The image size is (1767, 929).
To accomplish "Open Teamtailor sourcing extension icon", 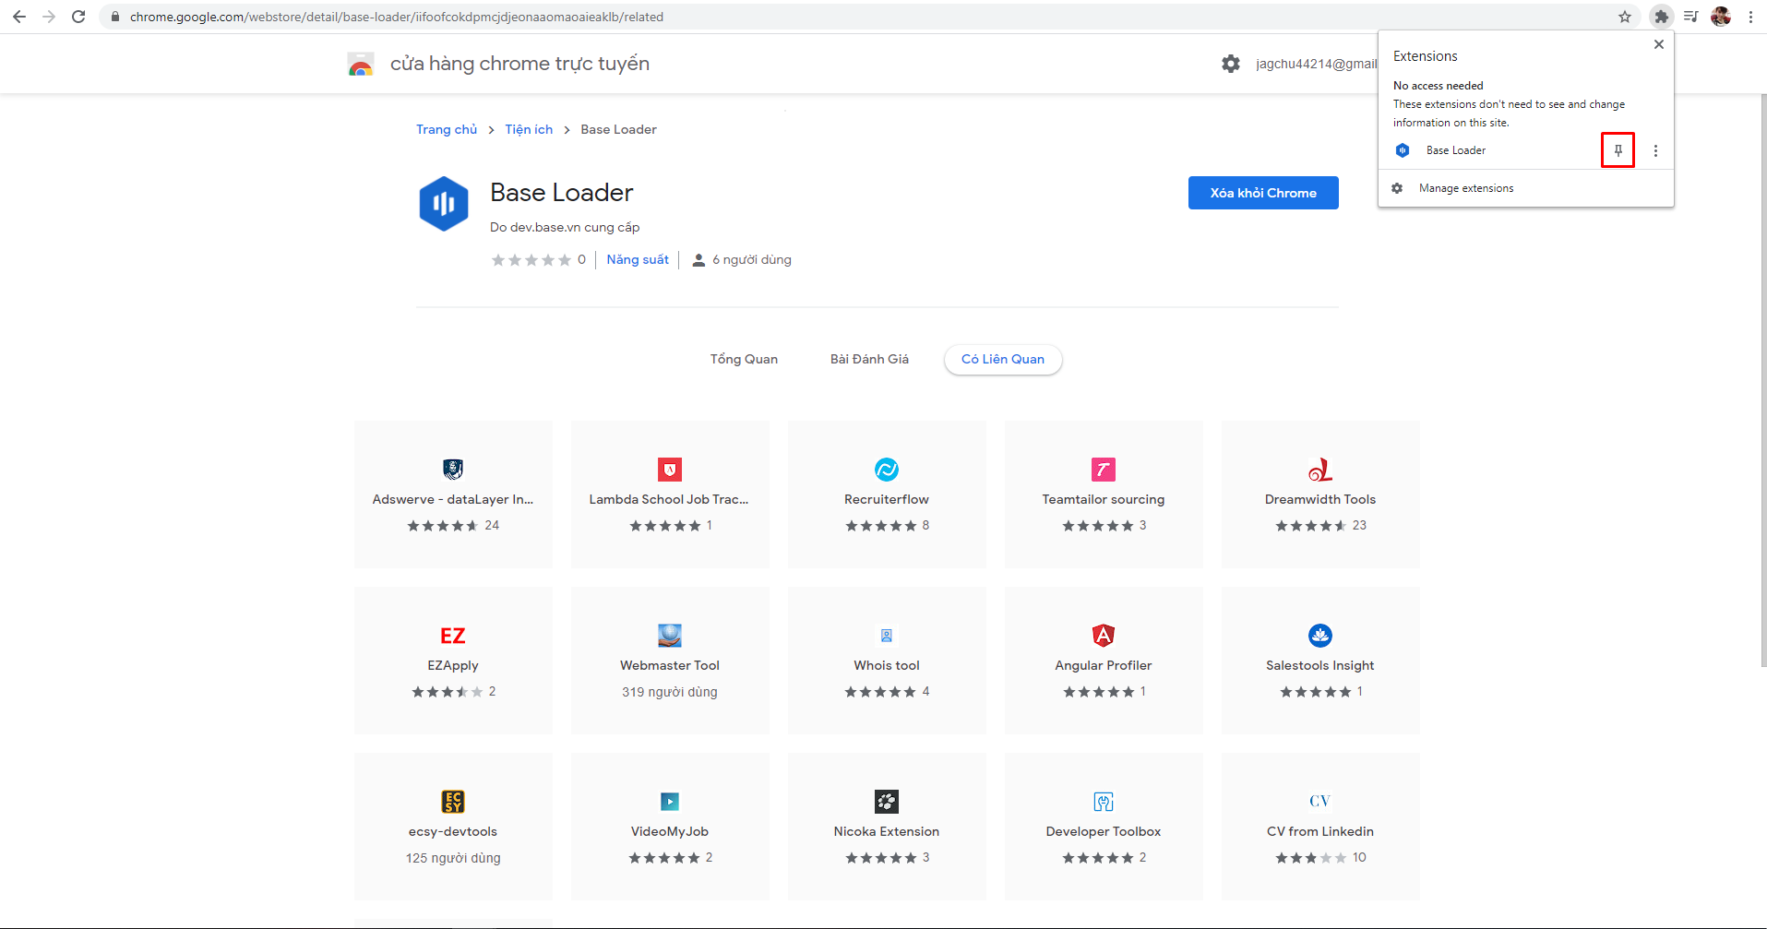I will 1104,470.
